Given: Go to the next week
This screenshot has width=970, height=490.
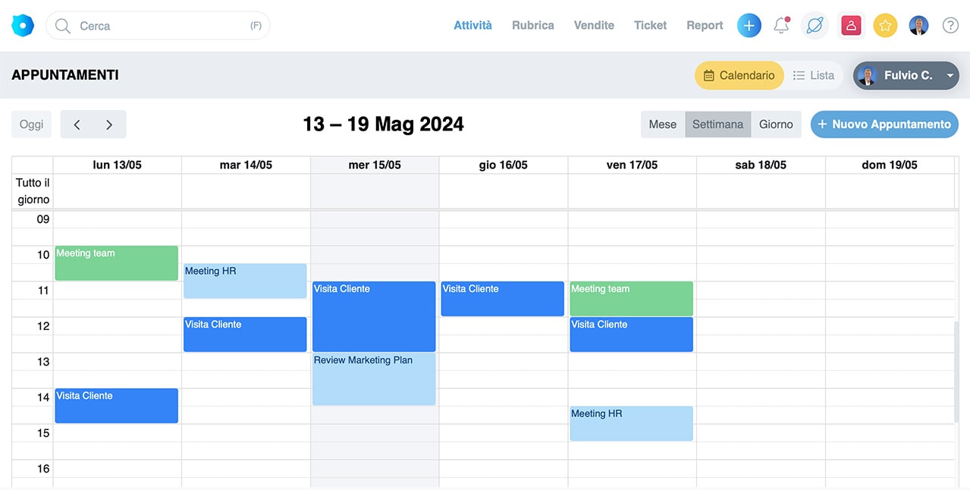Looking at the screenshot, I should pyautogui.click(x=109, y=124).
